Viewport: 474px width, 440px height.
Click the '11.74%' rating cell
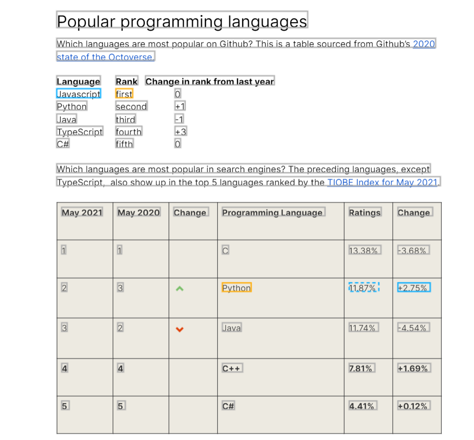363,328
